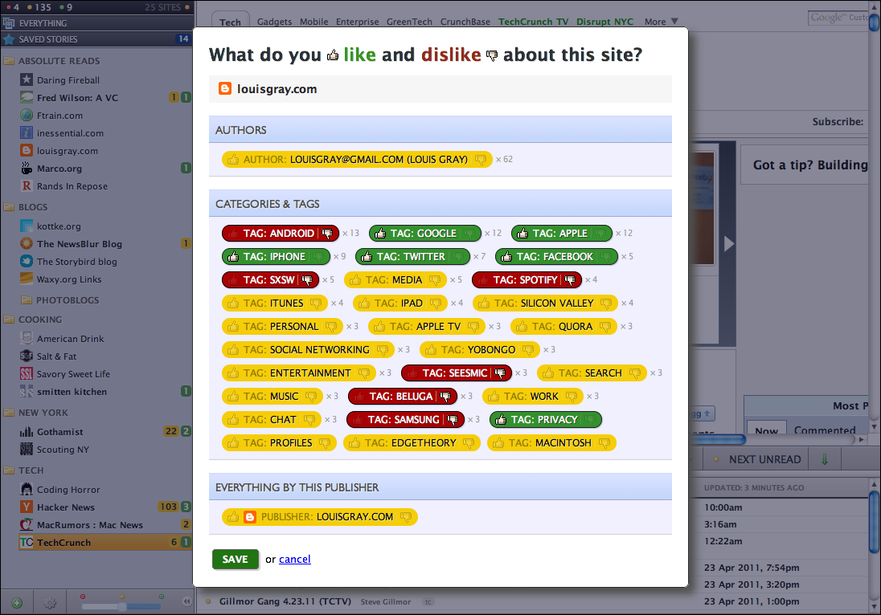
Task: Click The NewsBlur Blog icon
Action: [x=27, y=243]
